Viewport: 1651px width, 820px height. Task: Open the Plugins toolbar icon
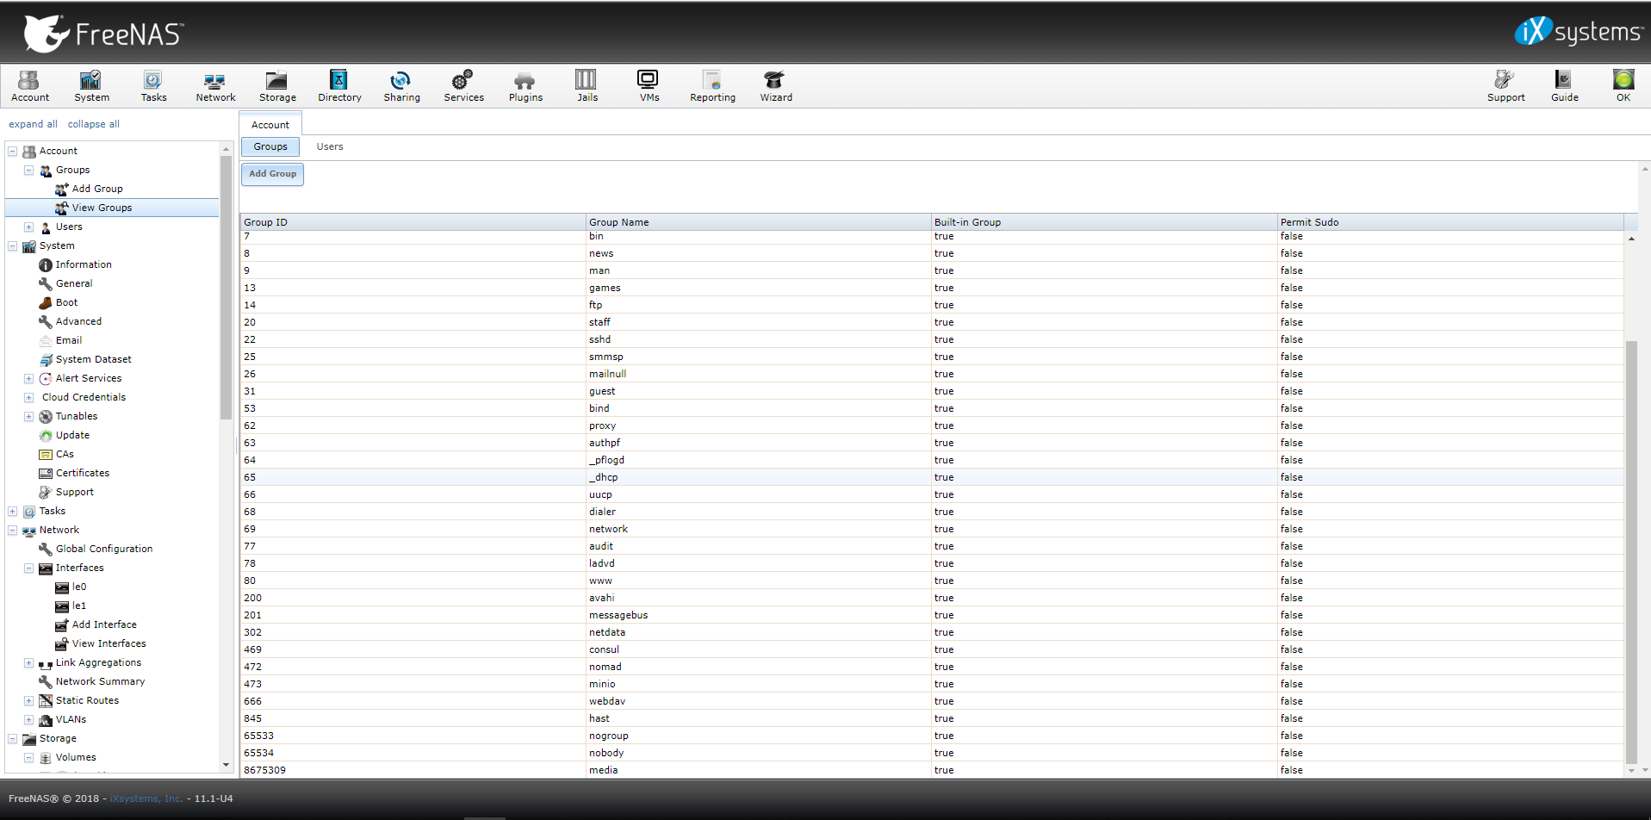(x=525, y=86)
